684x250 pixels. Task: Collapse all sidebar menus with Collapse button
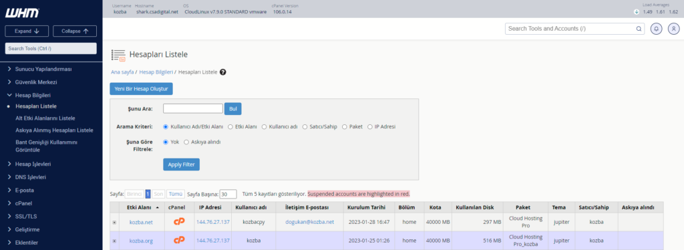(x=75, y=31)
